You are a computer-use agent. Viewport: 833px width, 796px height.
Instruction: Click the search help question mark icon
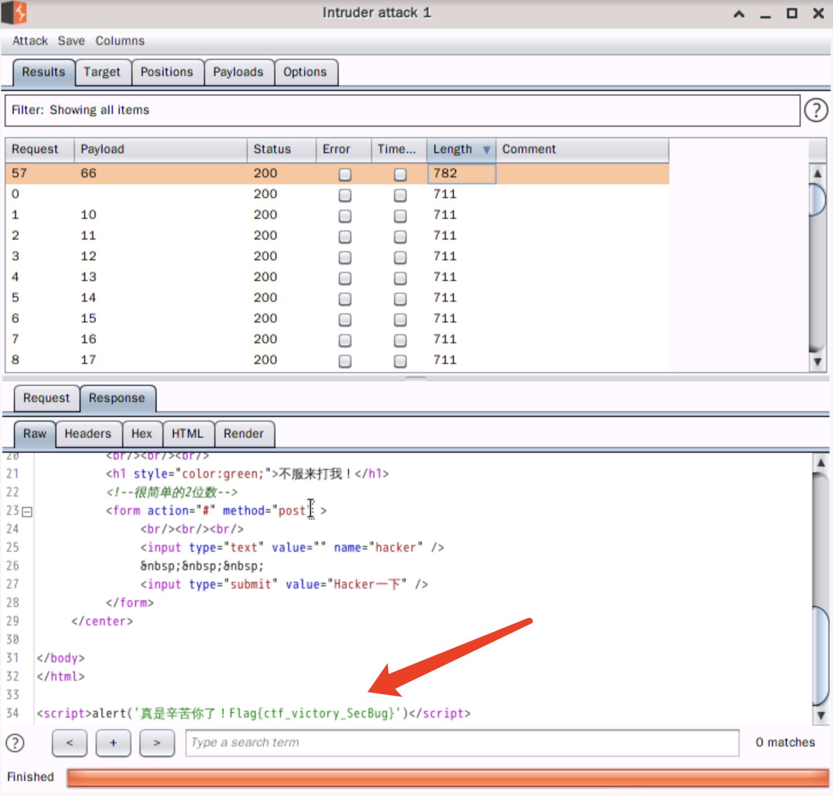click(x=15, y=743)
